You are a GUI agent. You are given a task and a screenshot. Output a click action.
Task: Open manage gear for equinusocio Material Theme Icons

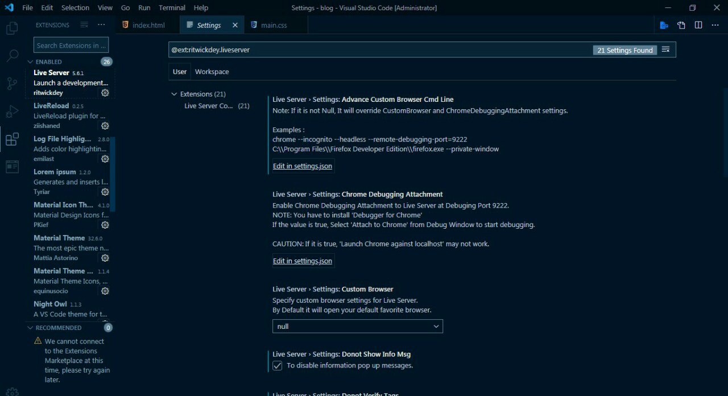[105, 291]
